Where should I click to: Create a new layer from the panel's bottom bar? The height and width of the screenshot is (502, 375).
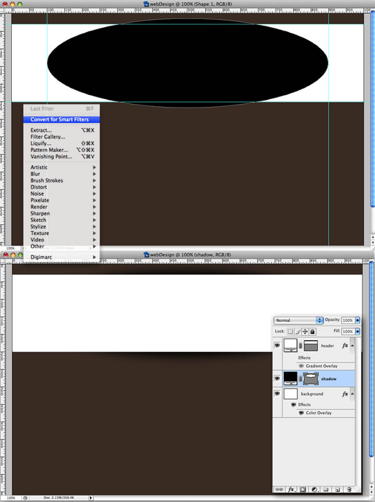pos(337,489)
